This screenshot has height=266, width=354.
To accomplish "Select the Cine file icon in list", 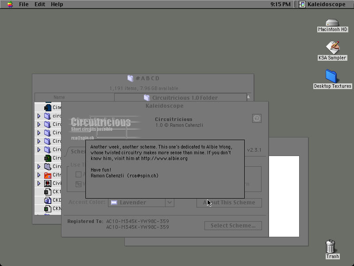I will [x=48, y=107].
